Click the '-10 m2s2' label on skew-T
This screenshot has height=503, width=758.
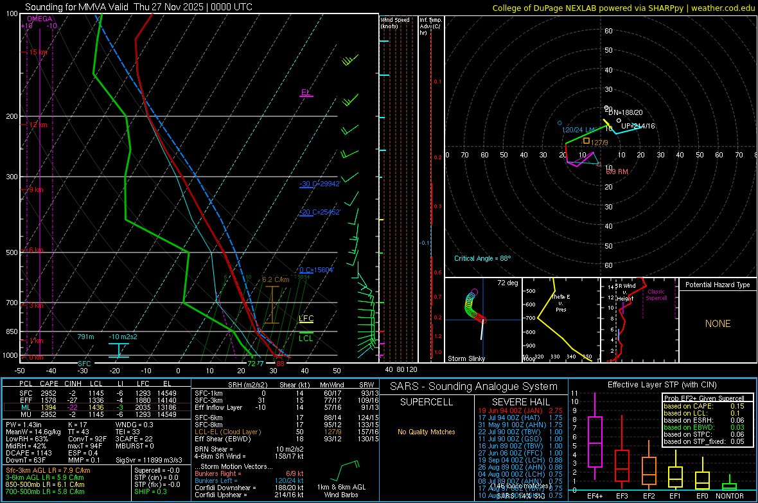click(x=123, y=337)
